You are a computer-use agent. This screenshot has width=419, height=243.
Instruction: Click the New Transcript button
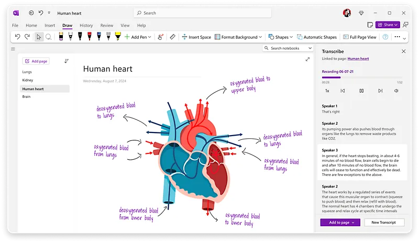point(384,223)
